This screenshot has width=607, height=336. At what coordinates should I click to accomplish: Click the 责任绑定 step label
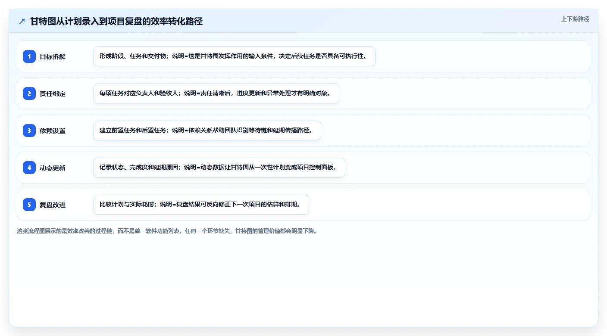[53, 93]
